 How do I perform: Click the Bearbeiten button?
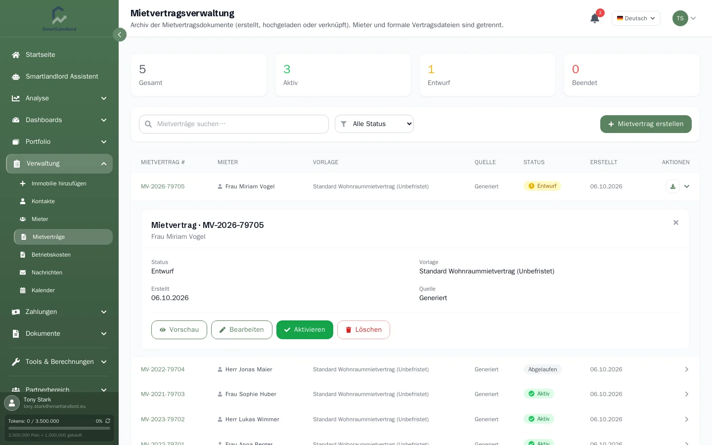242,330
